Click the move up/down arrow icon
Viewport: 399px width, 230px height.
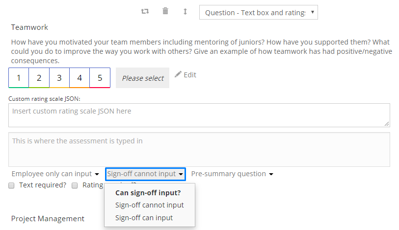185,11
